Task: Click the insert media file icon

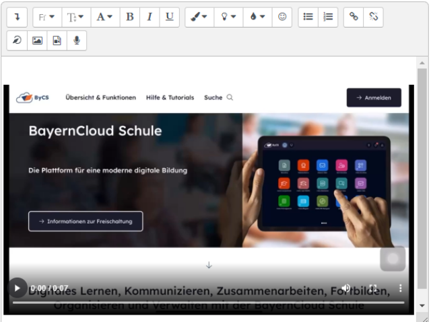Action: click(57, 40)
